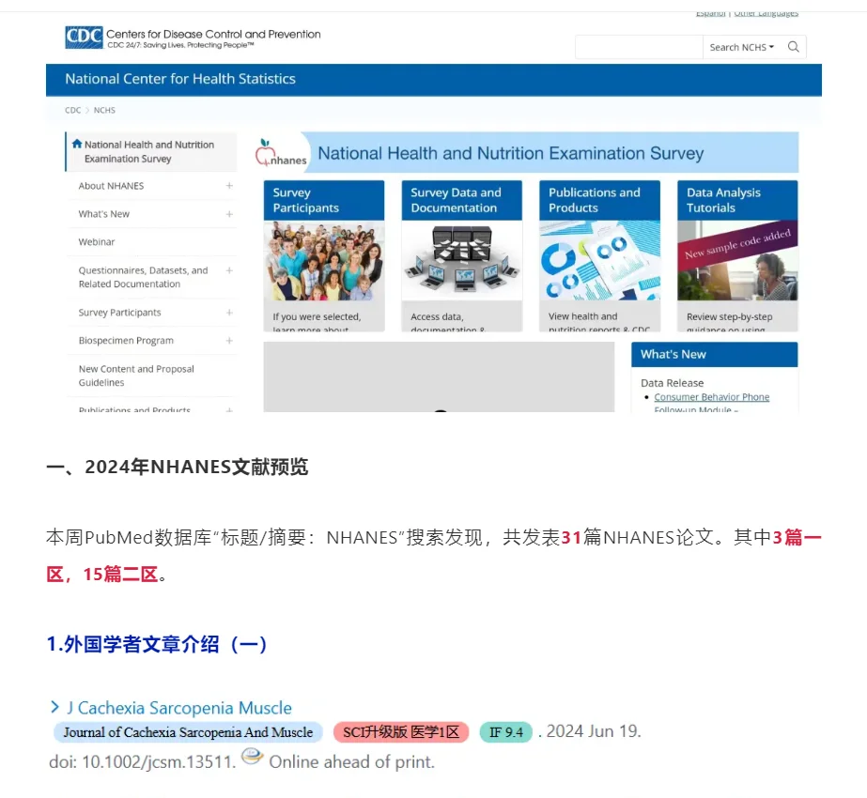Click the red 31 number in paragraph

[571, 537]
